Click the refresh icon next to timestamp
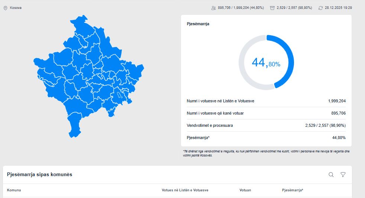 (320, 8)
